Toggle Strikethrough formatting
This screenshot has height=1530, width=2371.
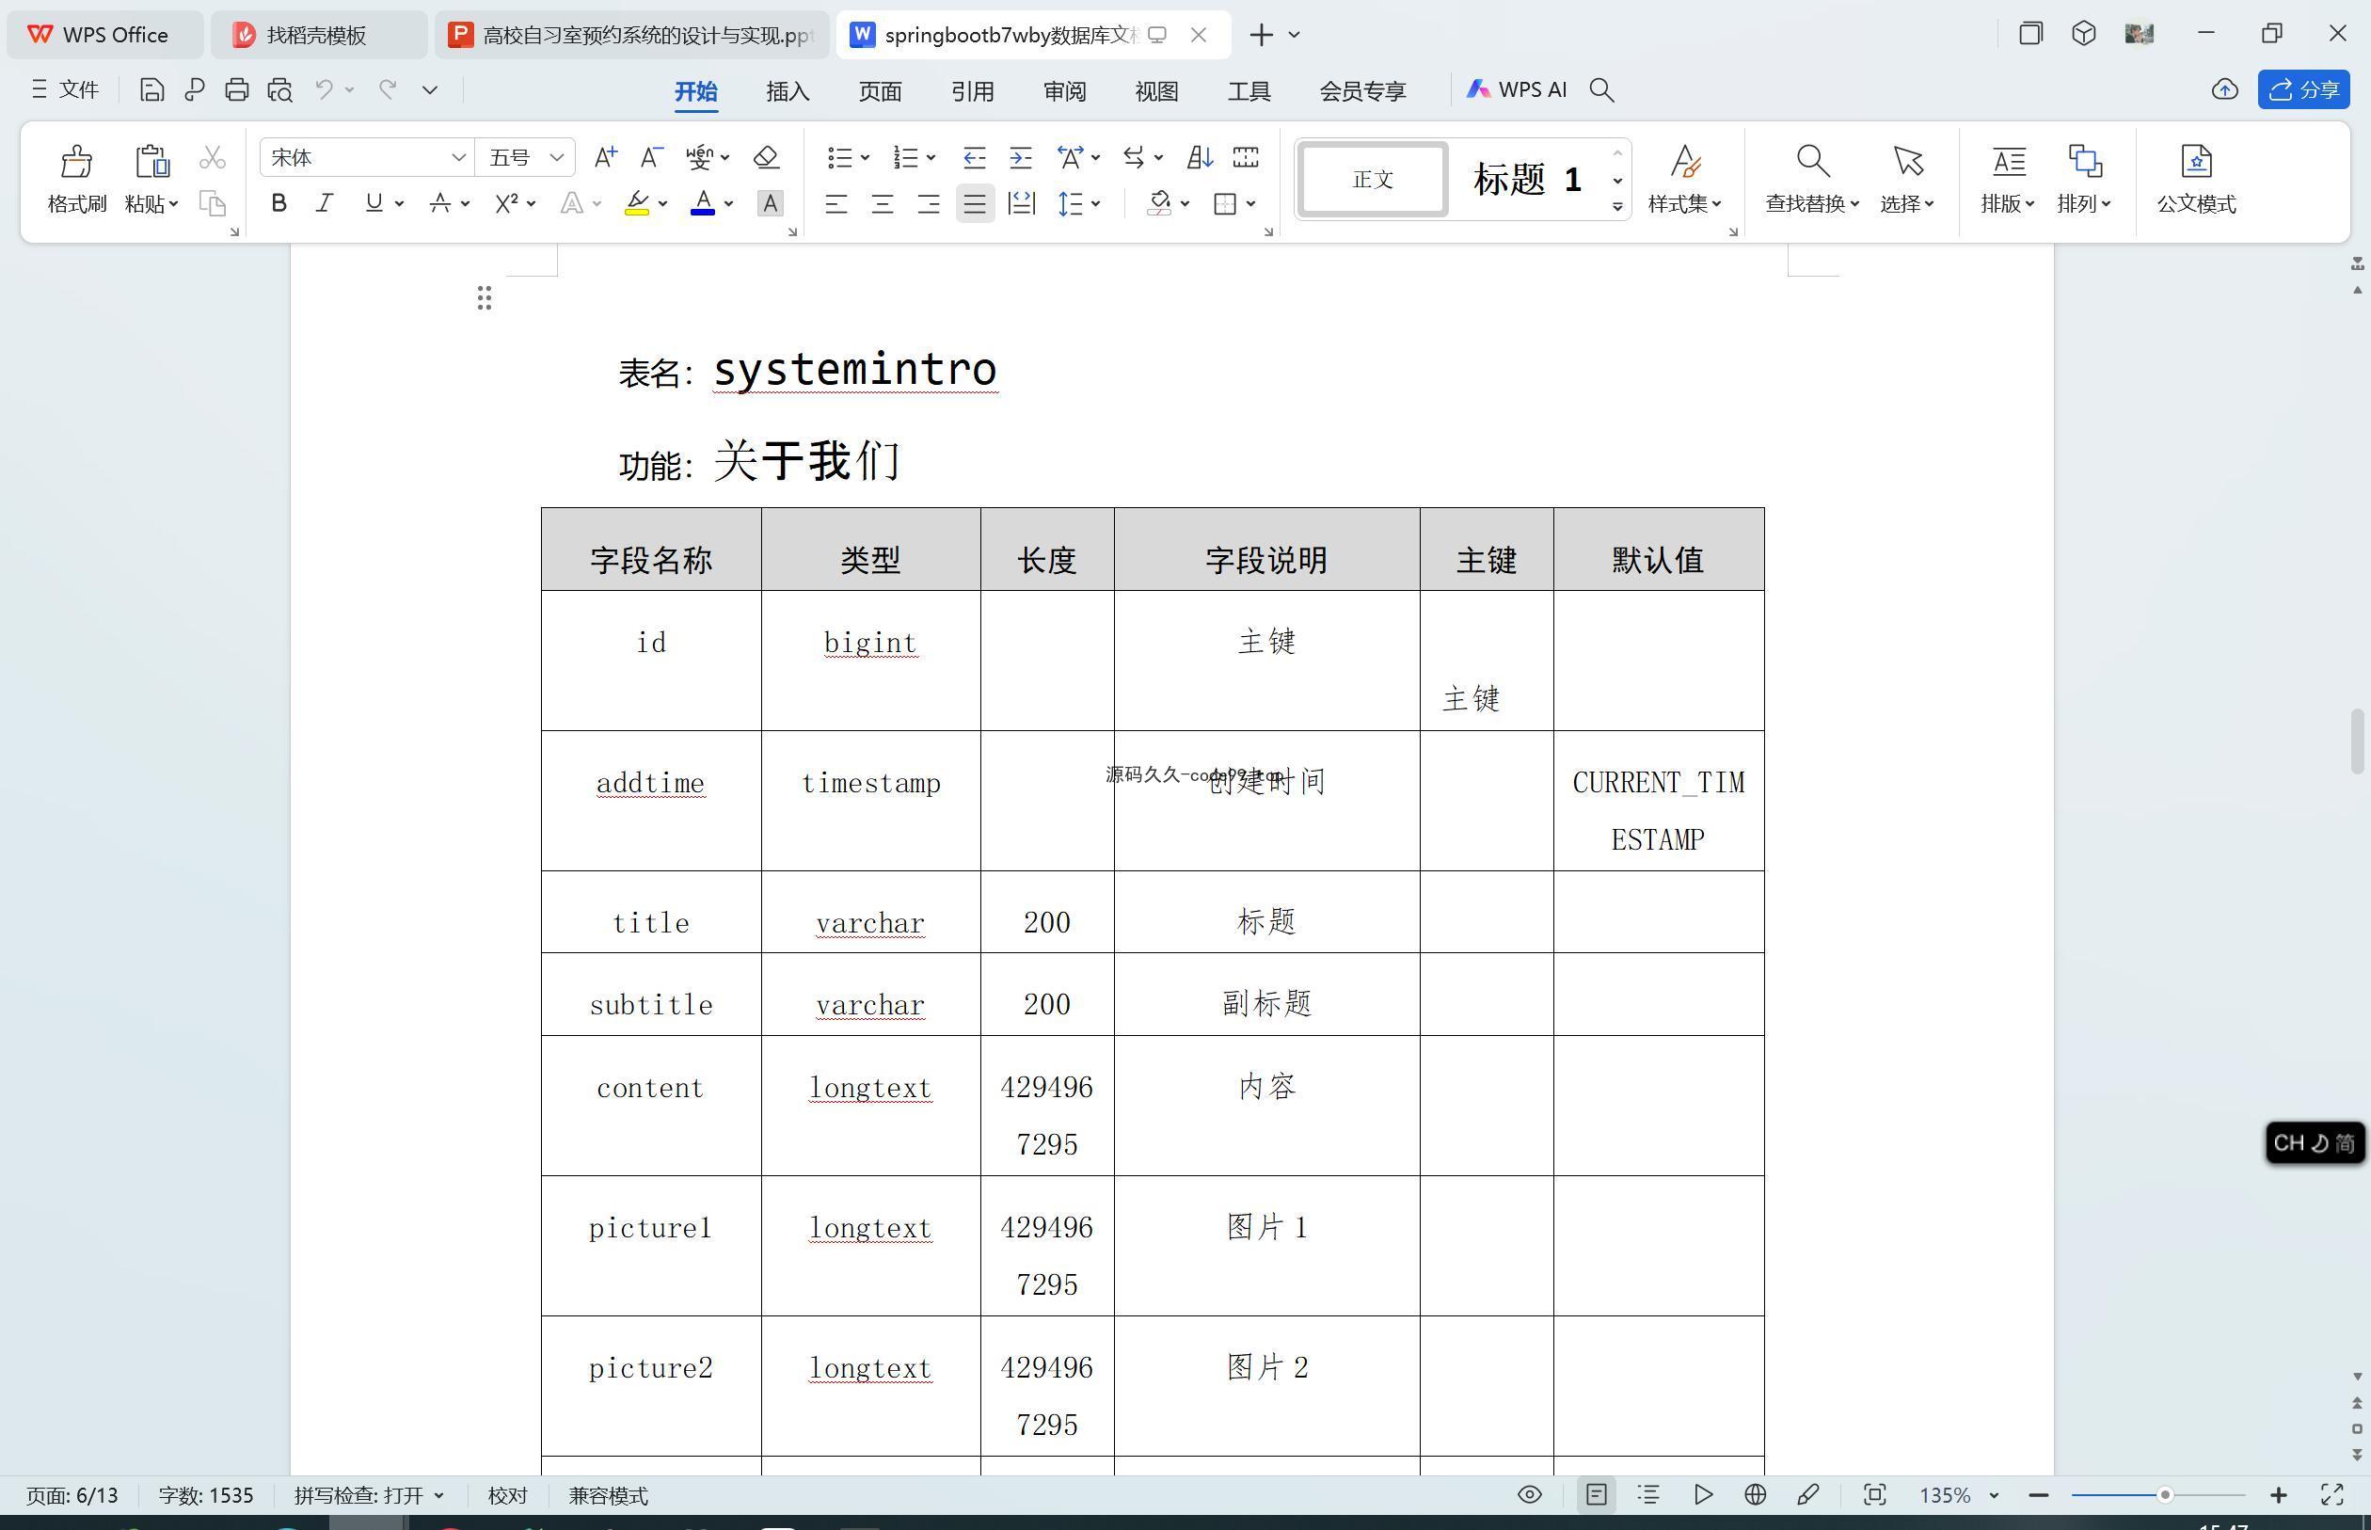tap(440, 203)
